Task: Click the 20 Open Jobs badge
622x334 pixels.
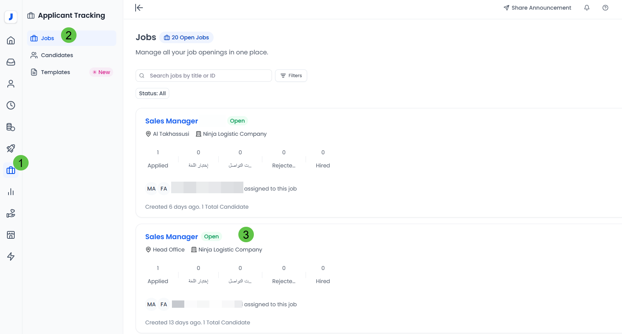Action: coord(186,37)
